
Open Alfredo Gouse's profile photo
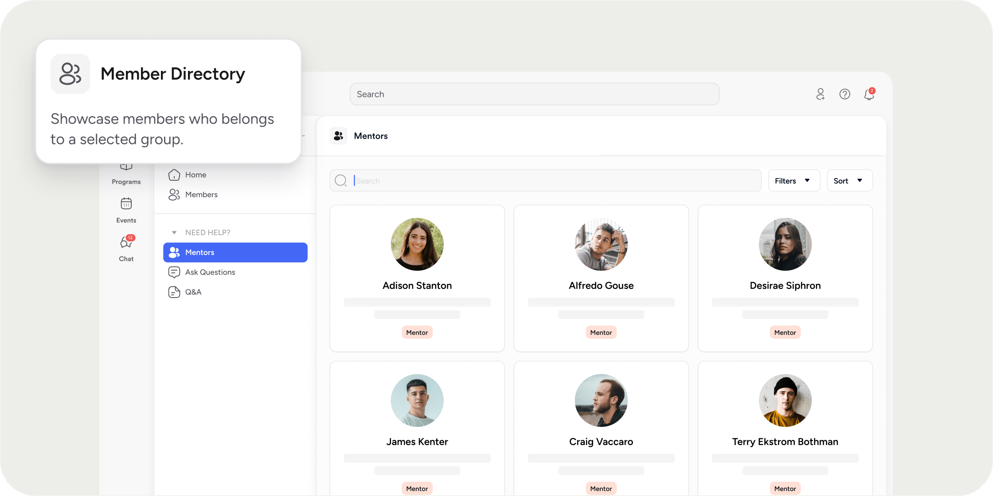(x=601, y=244)
